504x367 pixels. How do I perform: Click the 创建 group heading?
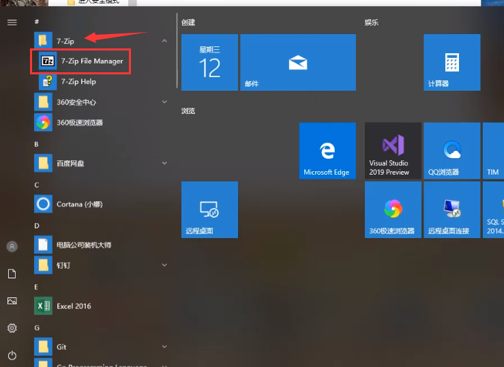click(188, 23)
